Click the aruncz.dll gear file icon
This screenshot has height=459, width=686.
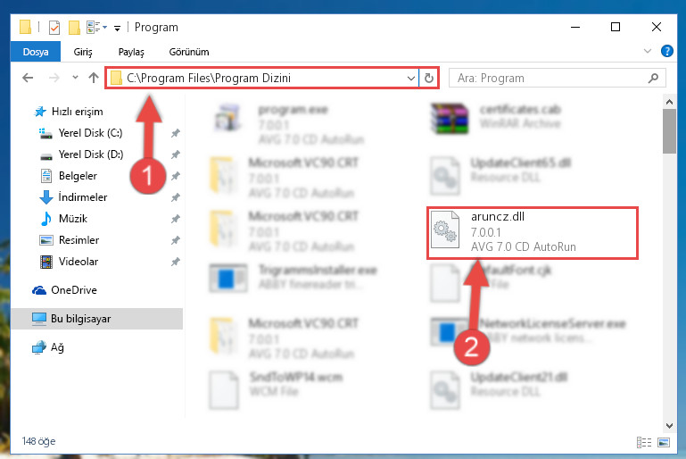(x=445, y=230)
